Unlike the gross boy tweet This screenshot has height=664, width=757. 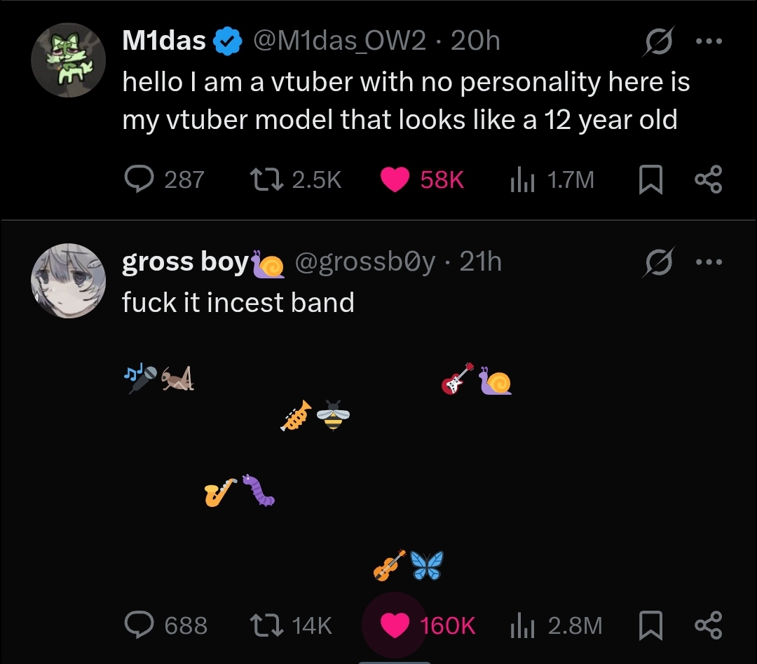click(x=395, y=624)
